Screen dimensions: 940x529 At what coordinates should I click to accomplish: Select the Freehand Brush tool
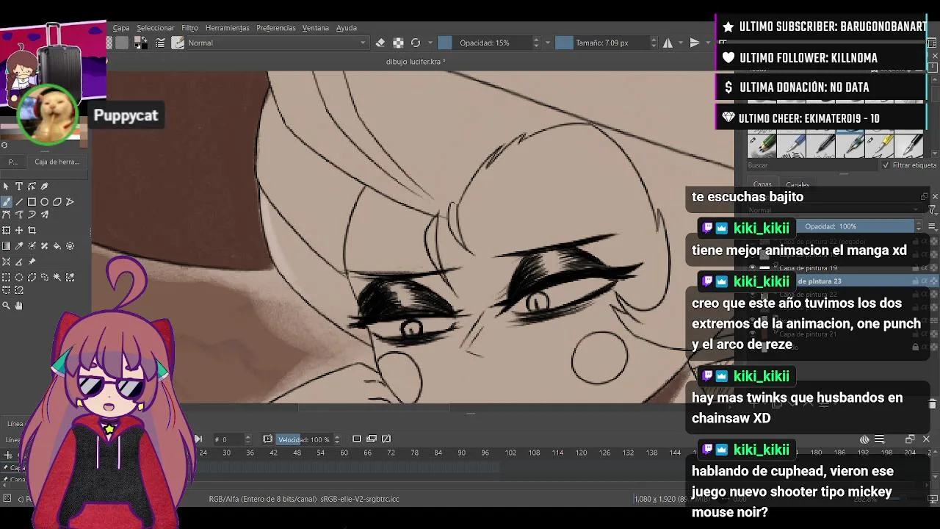coord(7,201)
